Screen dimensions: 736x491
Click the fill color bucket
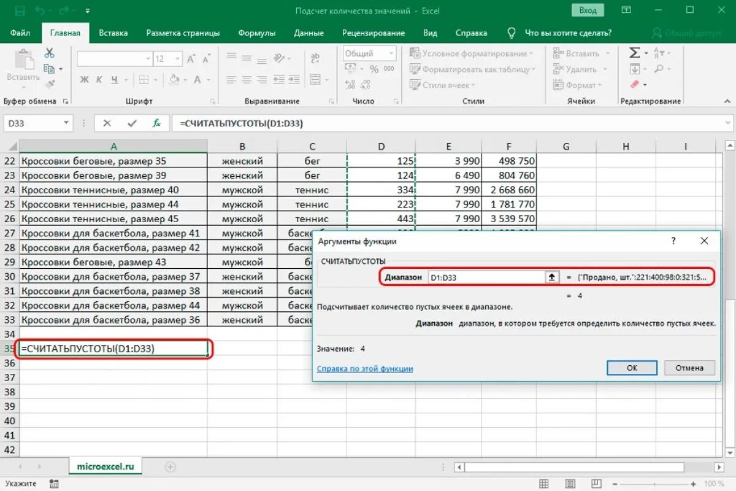174,80
